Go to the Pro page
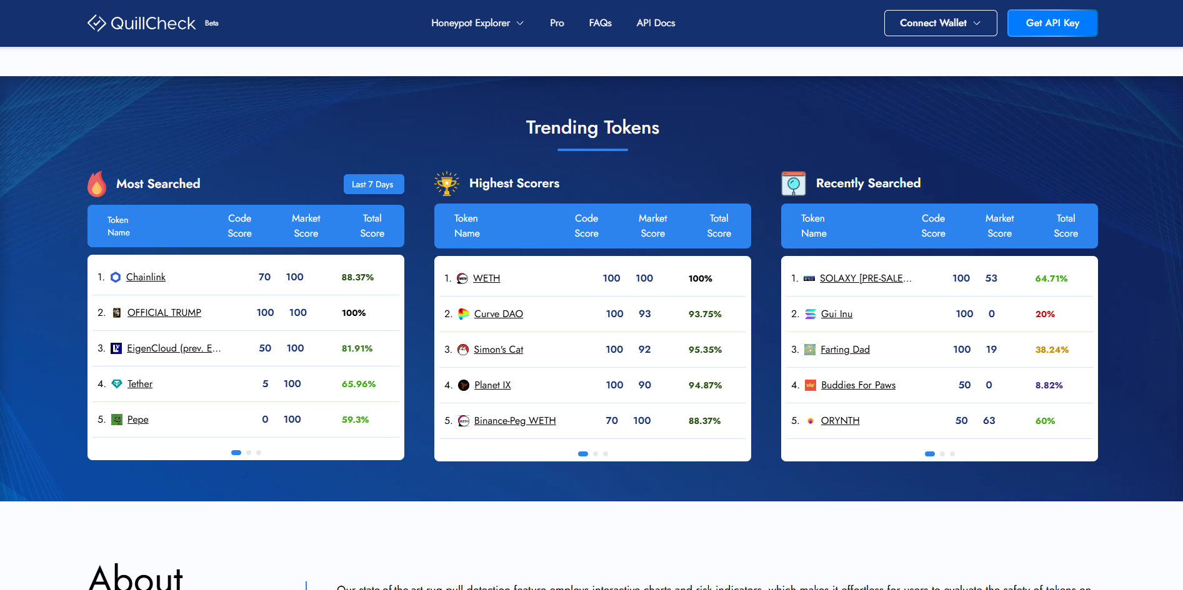This screenshot has height=590, width=1183. tap(557, 23)
